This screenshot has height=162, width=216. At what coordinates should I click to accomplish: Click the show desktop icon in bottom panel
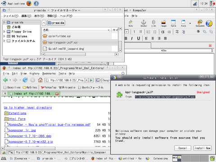(4, 158)
